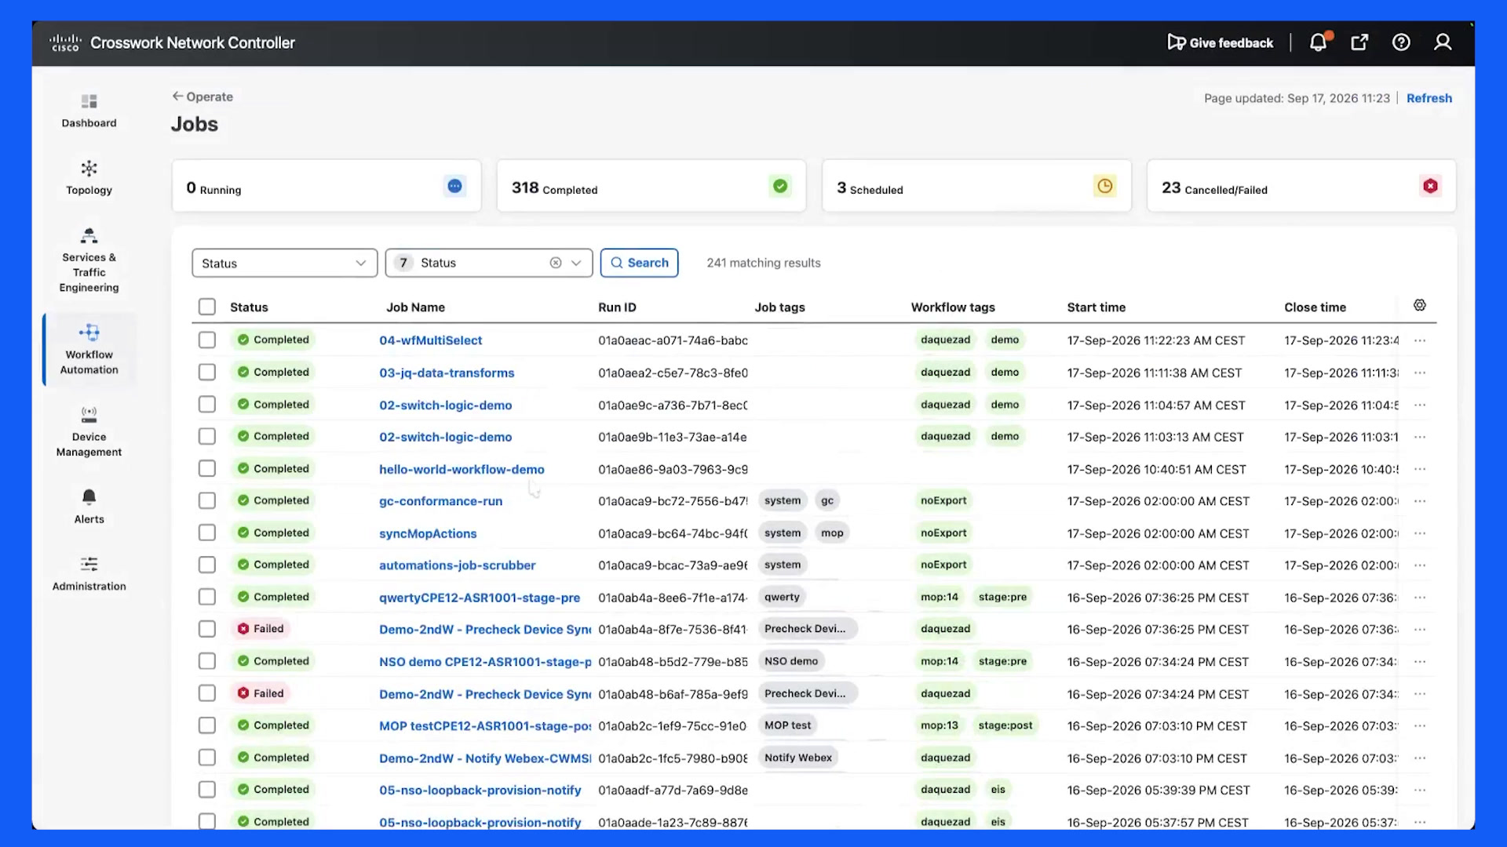Open the gc-conformance-run job link
This screenshot has width=1507, height=847.
[441, 501]
